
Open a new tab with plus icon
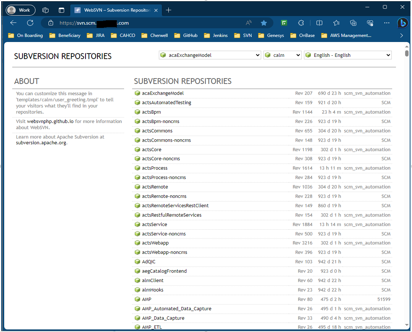click(x=169, y=10)
